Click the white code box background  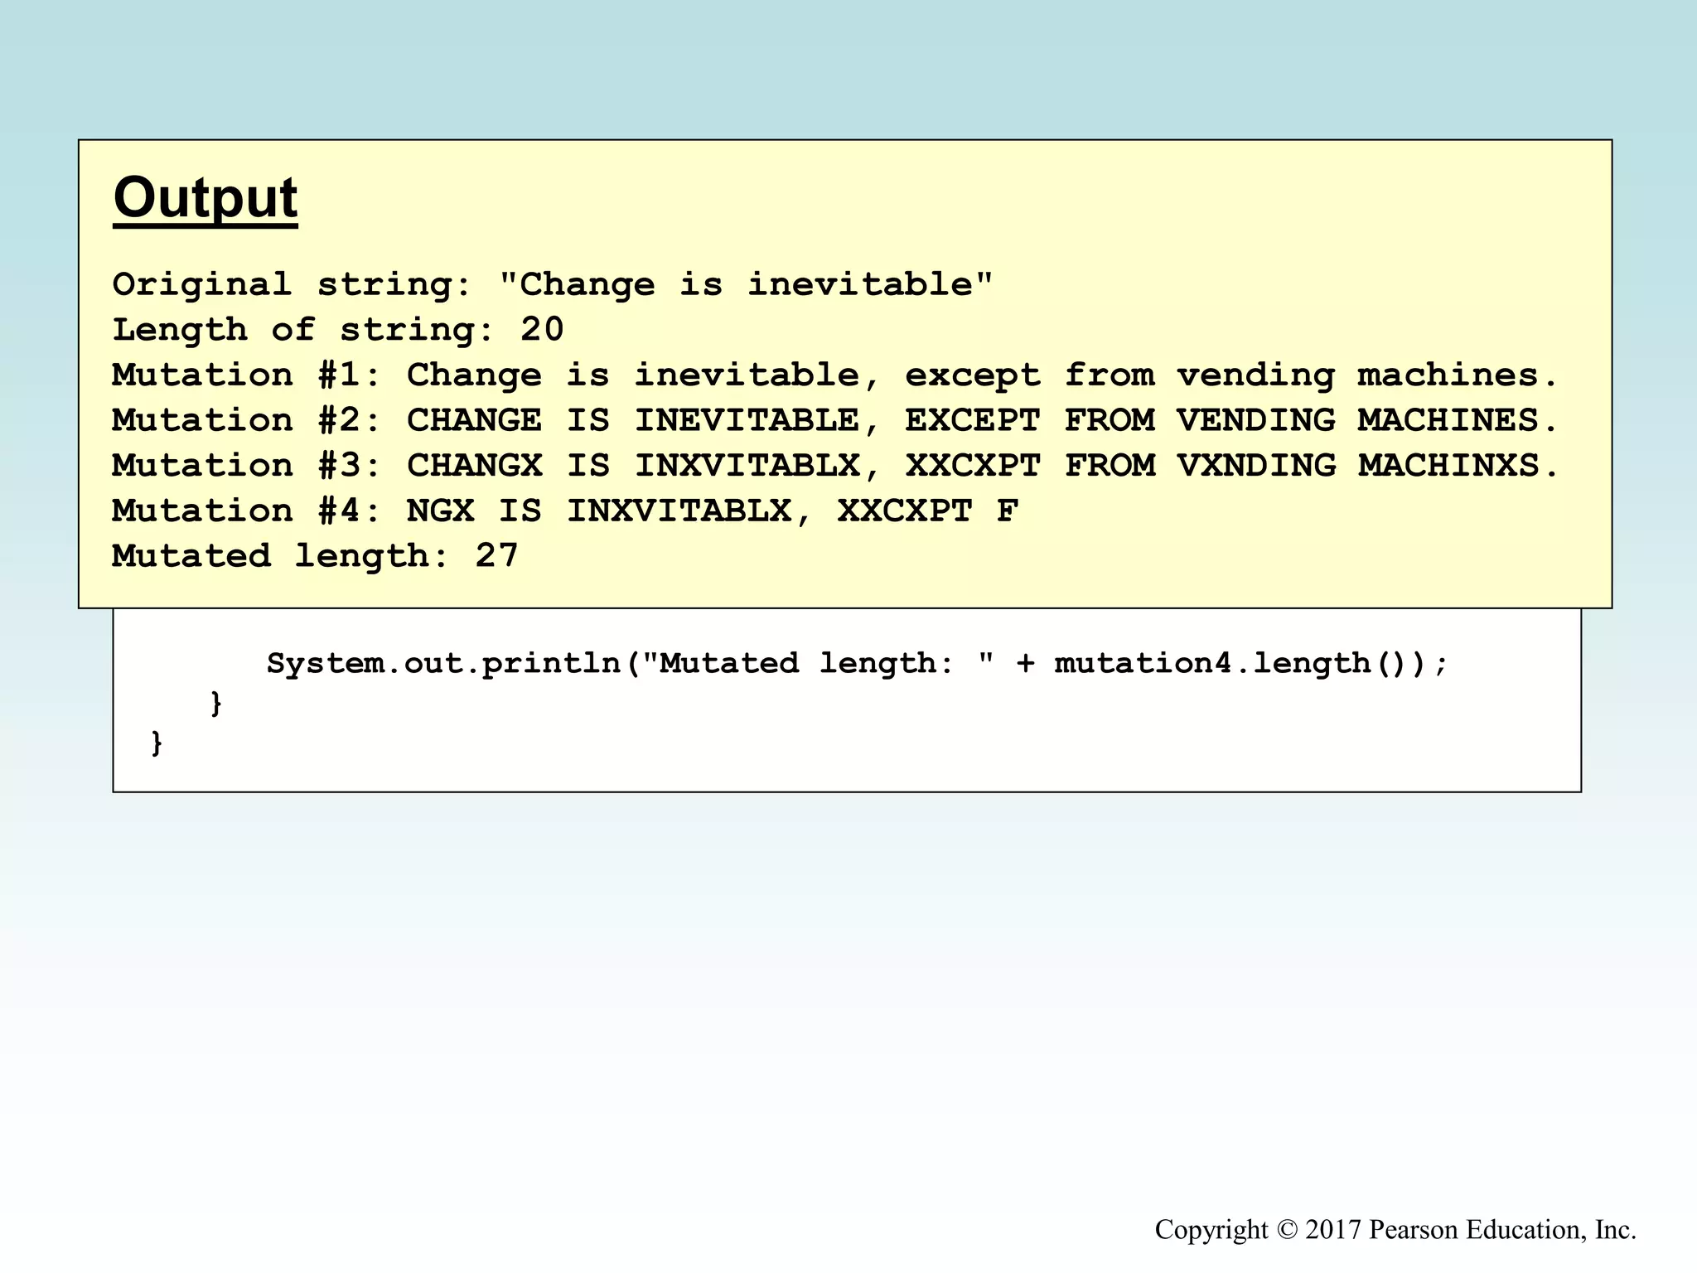tap(911, 746)
